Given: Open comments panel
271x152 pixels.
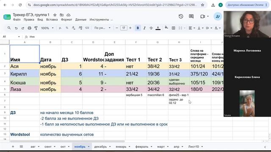Looking at the screenshot, I should tap(191, 16).
